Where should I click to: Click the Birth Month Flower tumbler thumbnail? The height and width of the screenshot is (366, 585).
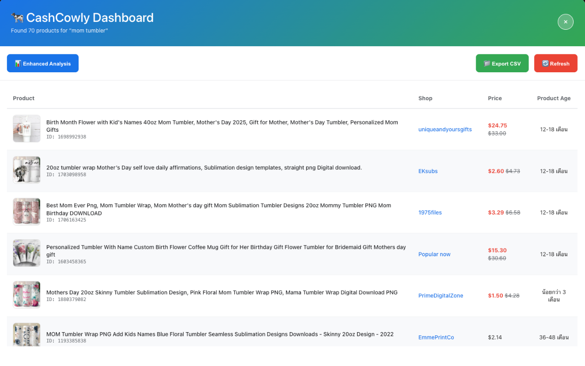[27, 129]
